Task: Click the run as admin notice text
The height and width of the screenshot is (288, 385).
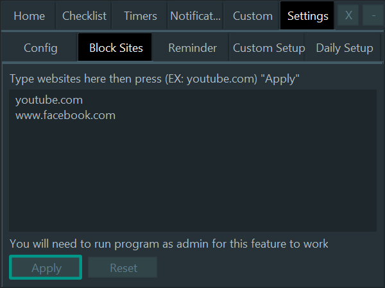Action: pos(169,244)
